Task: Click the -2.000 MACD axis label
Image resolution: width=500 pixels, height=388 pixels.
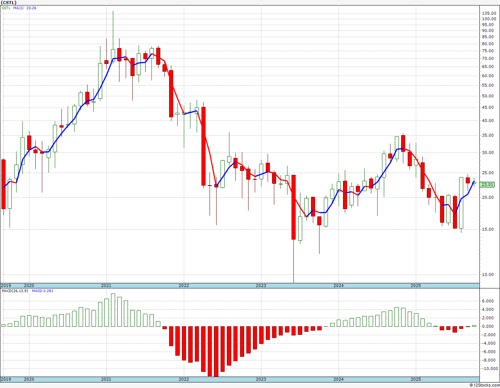Action: 488,335
